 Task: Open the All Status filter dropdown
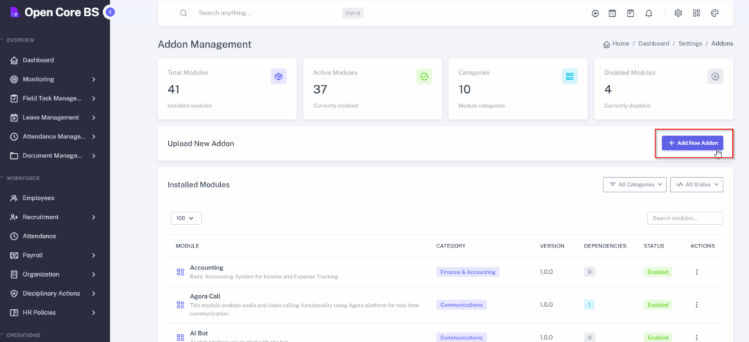pos(696,185)
